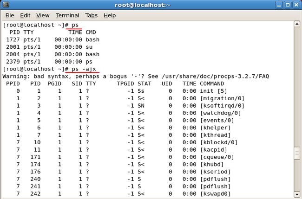The height and width of the screenshot is (199, 302).
Task: Click the 'su' command entry
Action: [x=89, y=47]
